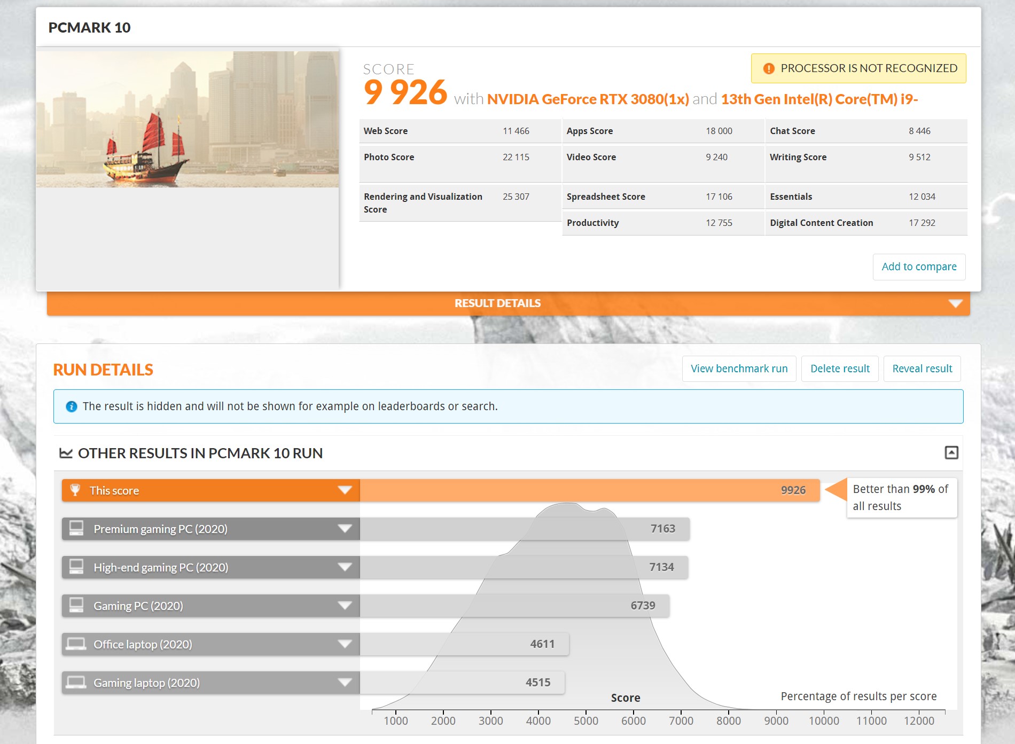Expand Gaming laptop (2020) dropdown arrow

[345, 682]
